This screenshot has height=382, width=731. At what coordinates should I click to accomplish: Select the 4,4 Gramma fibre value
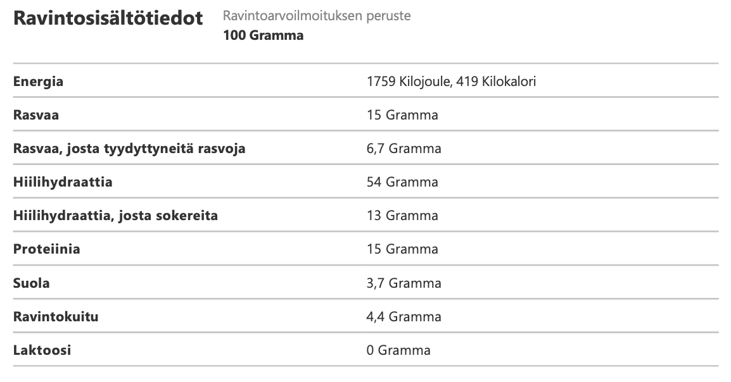404,316
